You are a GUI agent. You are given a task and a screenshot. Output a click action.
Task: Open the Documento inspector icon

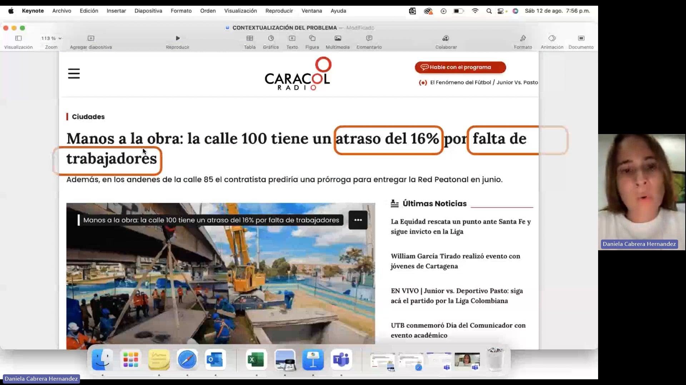pyautogui.click(x=581, y=38)
